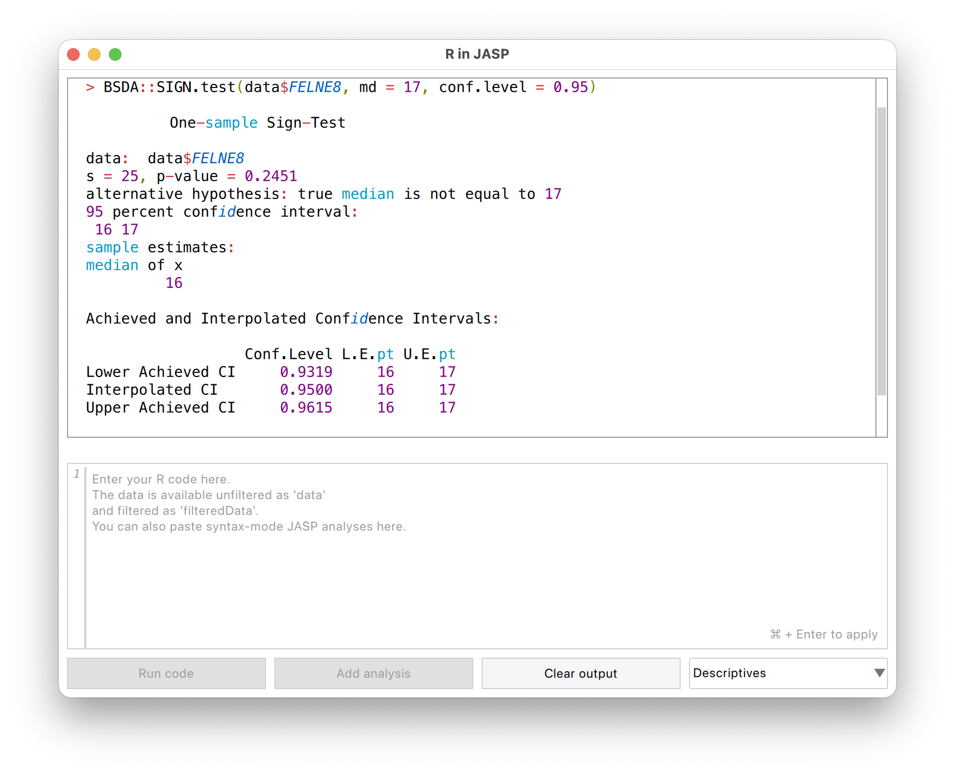
Task: Click the One-sample Sign-Test heading
Action: click(x=257, y=123)
